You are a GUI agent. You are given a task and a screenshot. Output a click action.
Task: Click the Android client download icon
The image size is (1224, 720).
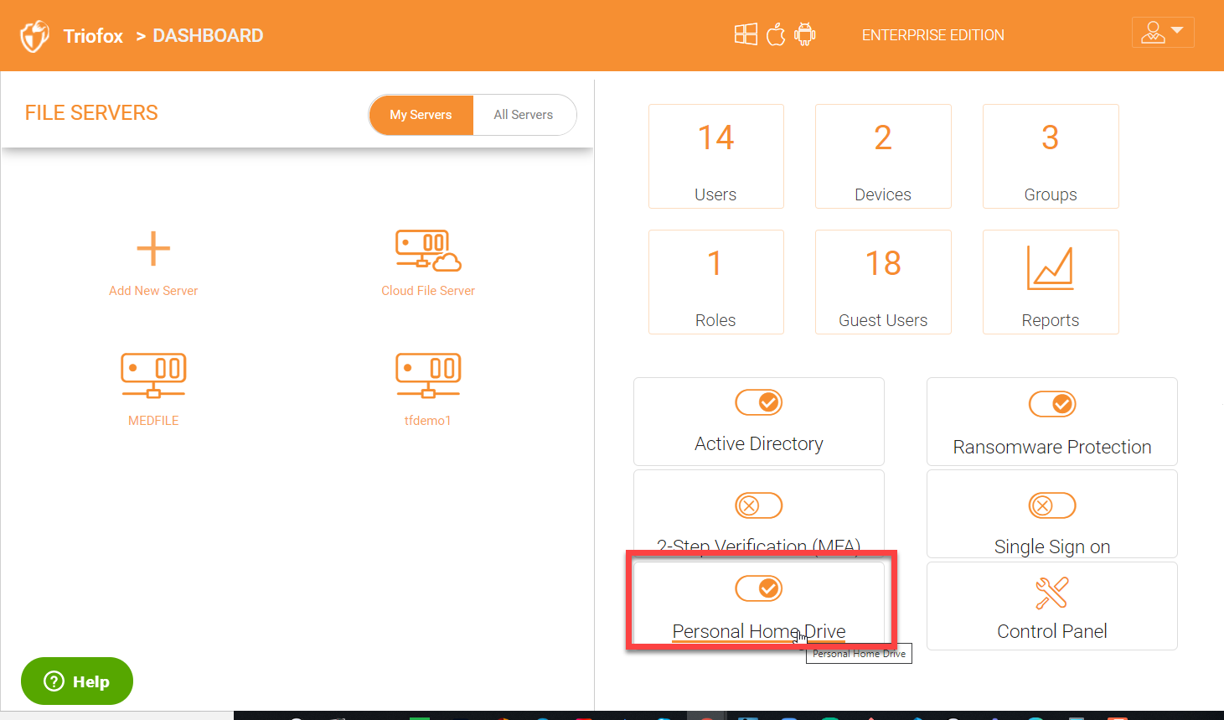tap(805, 34)
